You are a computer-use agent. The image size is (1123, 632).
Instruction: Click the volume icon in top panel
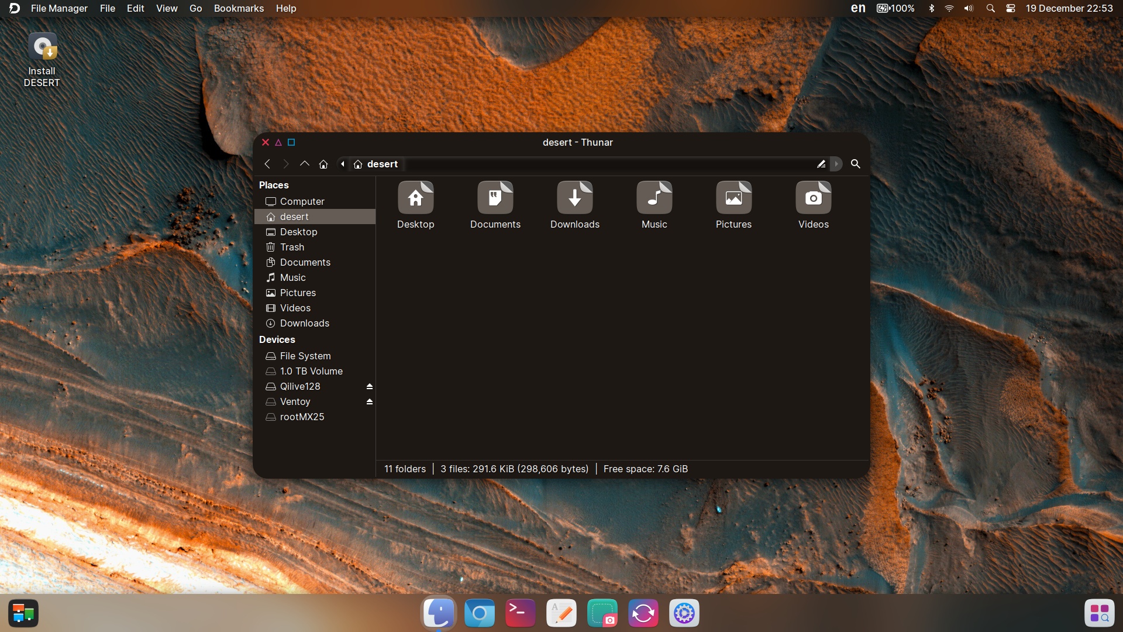pyautogui.click(x=969, y=8)
